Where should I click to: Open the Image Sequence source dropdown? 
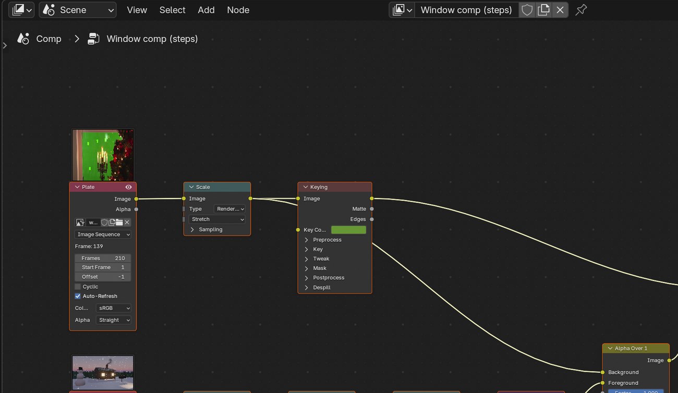[103, 235]
